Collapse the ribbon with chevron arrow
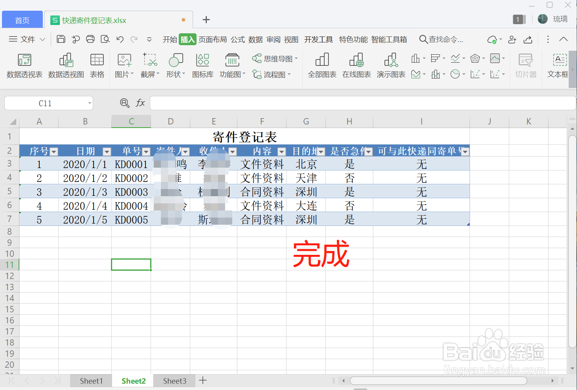577x390 pixels. pyautogui.click(x=563, y=39)
